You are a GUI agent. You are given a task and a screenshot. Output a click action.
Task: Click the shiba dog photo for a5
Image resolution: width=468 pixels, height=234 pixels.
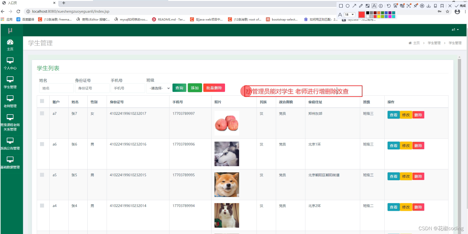point(226,184)
